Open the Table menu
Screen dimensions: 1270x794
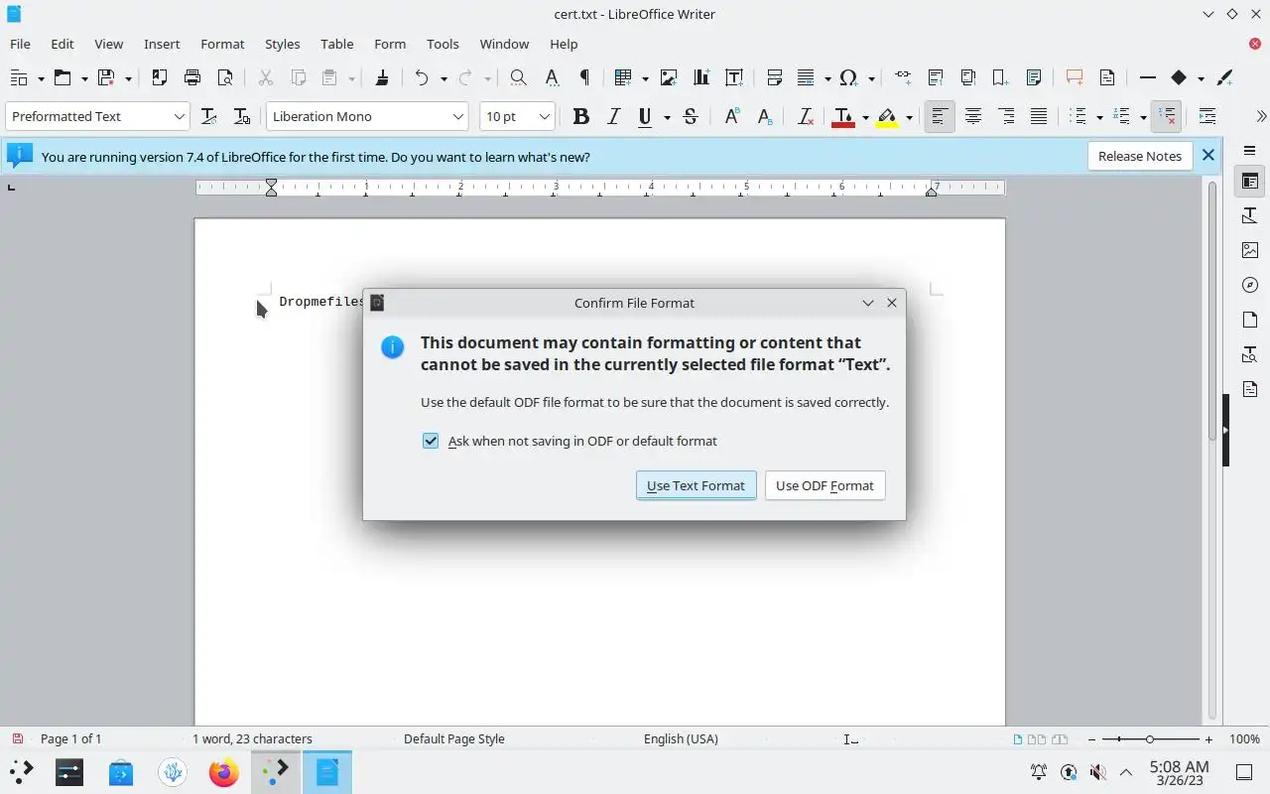pos(336,44)
